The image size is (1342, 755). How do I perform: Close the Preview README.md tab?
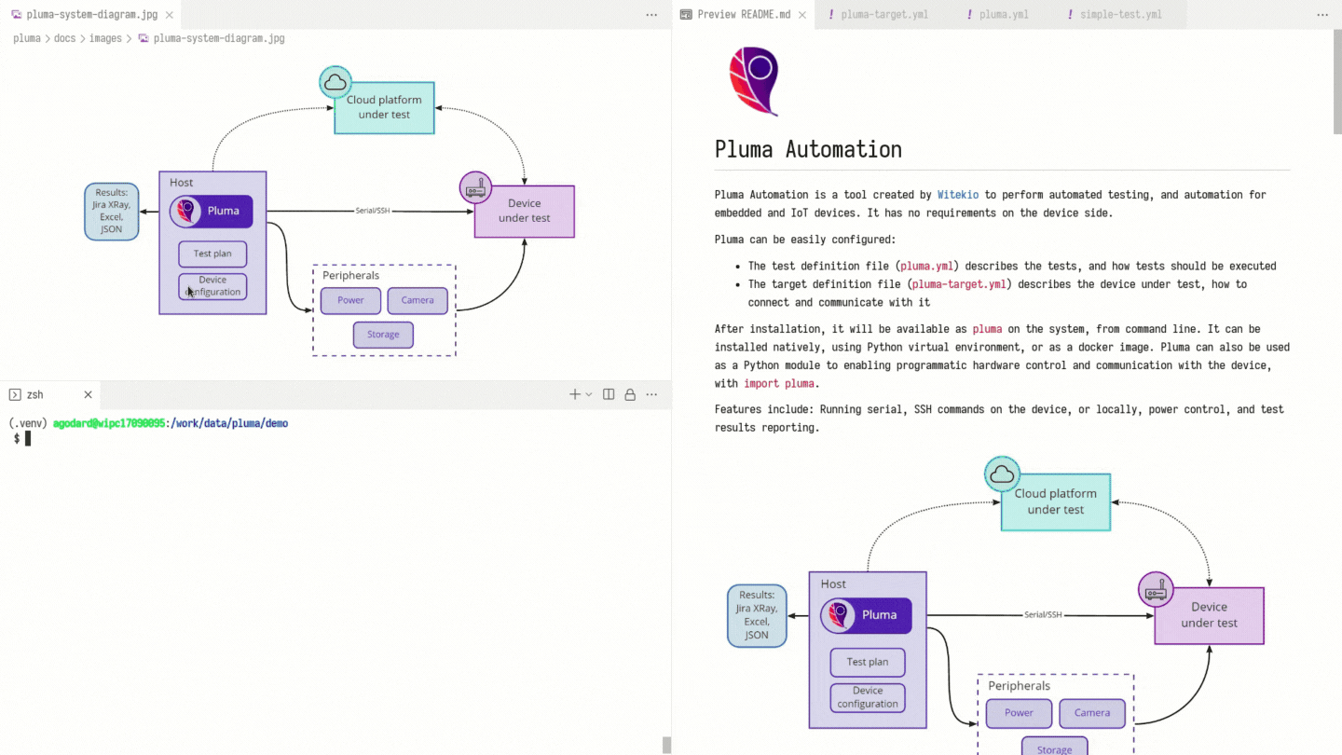coord(802,15)
